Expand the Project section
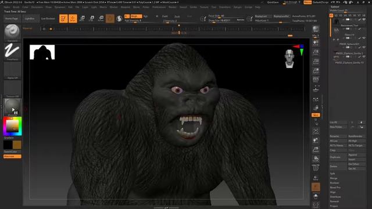372x209 pixels. pos(334,206)
